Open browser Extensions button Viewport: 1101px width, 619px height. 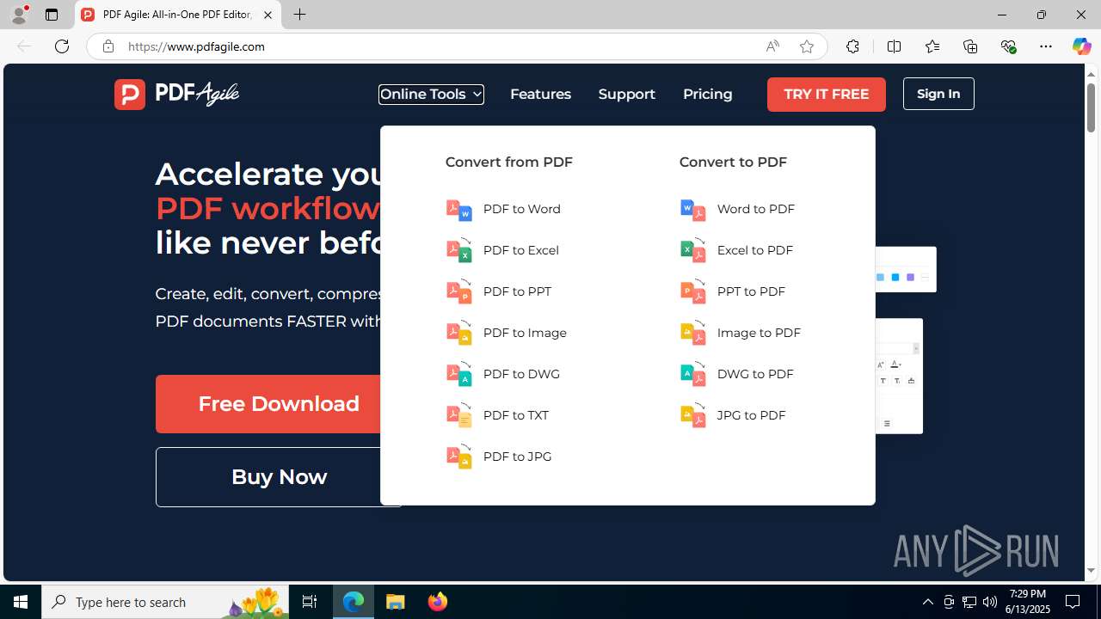pyautogui.click(x=852, y=46)
